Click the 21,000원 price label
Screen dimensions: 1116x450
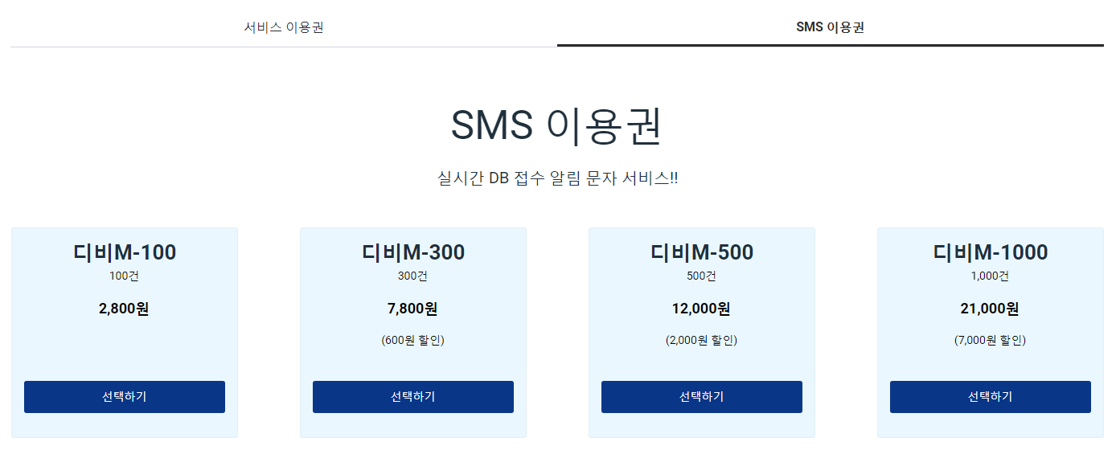click(991, 309)
